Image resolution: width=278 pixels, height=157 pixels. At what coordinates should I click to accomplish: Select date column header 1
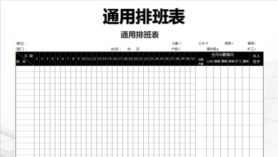[37, 59]
